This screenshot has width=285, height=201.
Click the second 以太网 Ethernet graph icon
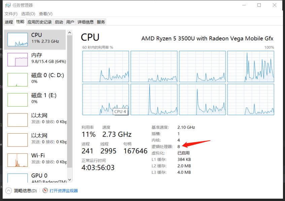tap(17, 140)
